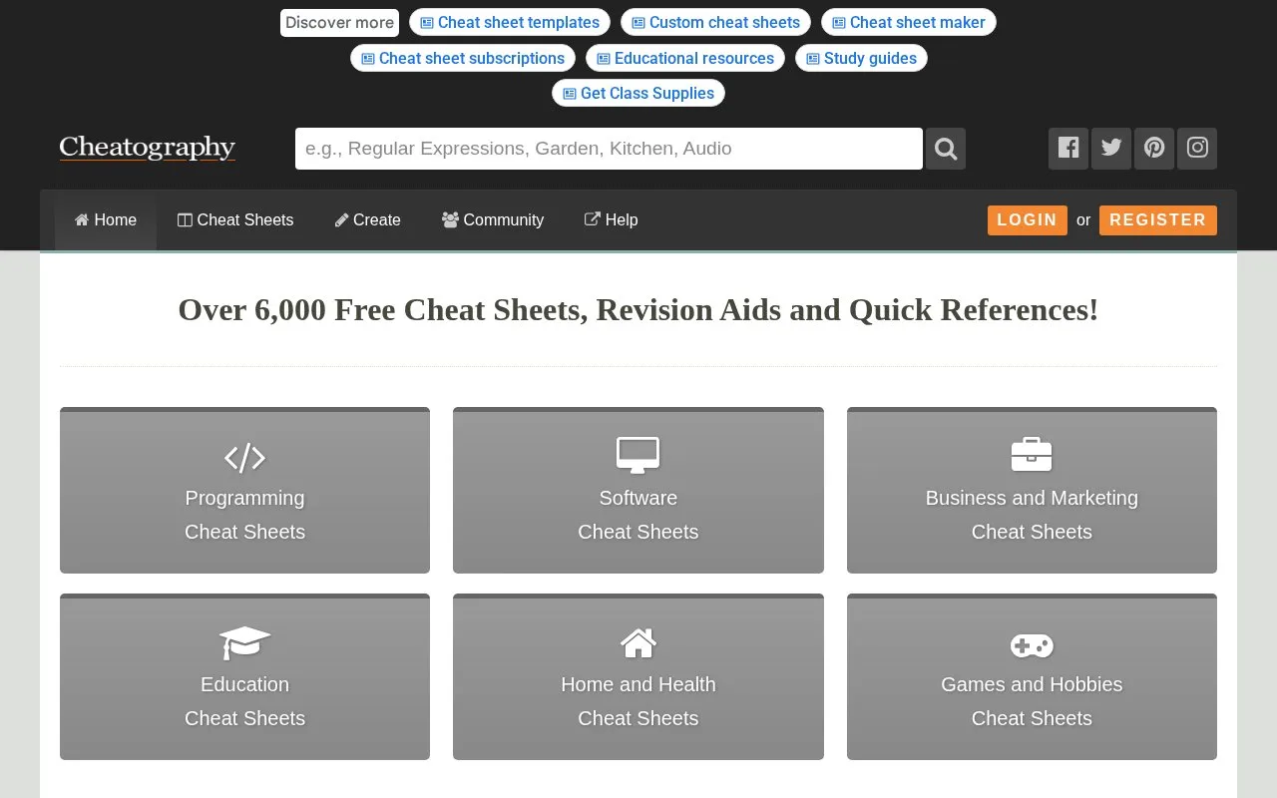Click the Games and Hobbies gamepad icon
Image resolution: width=1277 pixels, height=798 pixels.
tap(1032, 645)
